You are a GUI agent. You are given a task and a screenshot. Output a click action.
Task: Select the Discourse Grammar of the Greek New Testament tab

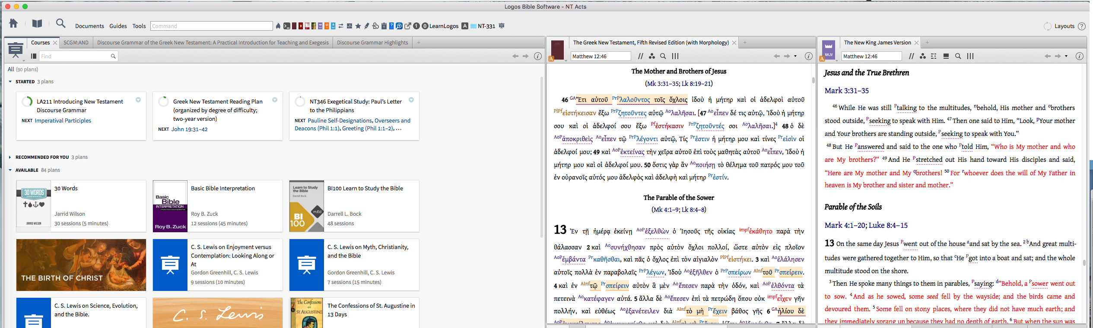click(213, 42)
